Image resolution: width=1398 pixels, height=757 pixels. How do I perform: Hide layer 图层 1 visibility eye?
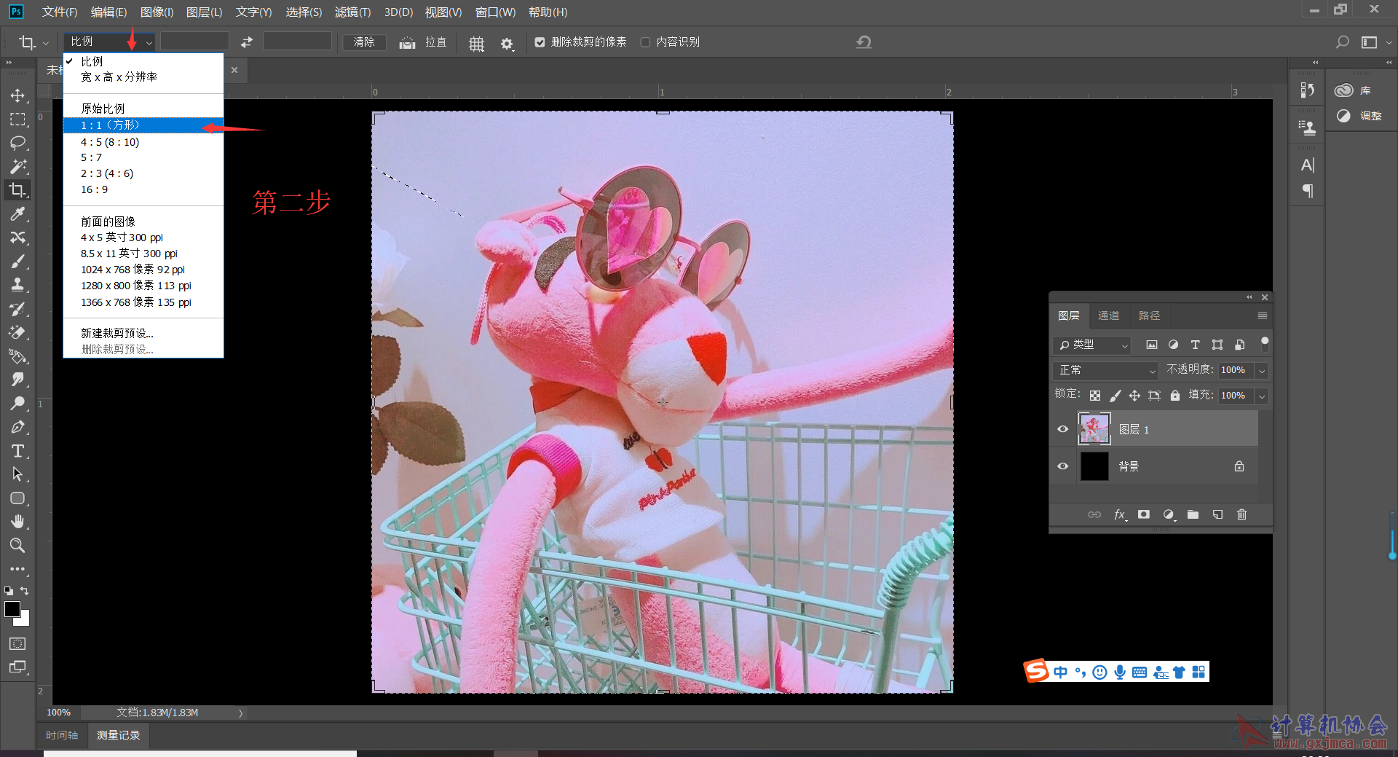coord(1062,429)
